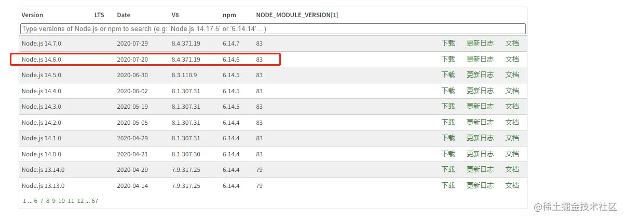Click V8 value 8.1.307.30
Image resolution: width=625 pixels, height=220 pixels.
coord(186,154)
